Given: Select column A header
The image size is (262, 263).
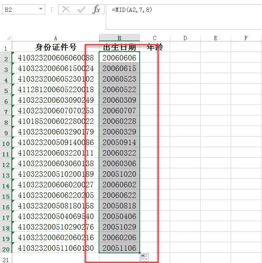Looking at the screenshot, I should [55, 38].
